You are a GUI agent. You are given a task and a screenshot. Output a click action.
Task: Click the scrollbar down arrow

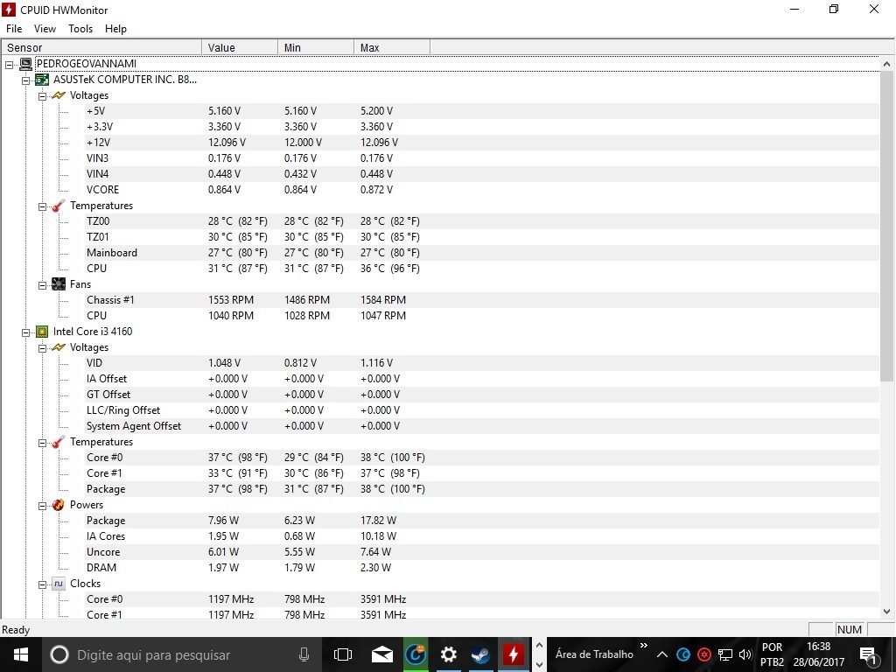[887, 612]
